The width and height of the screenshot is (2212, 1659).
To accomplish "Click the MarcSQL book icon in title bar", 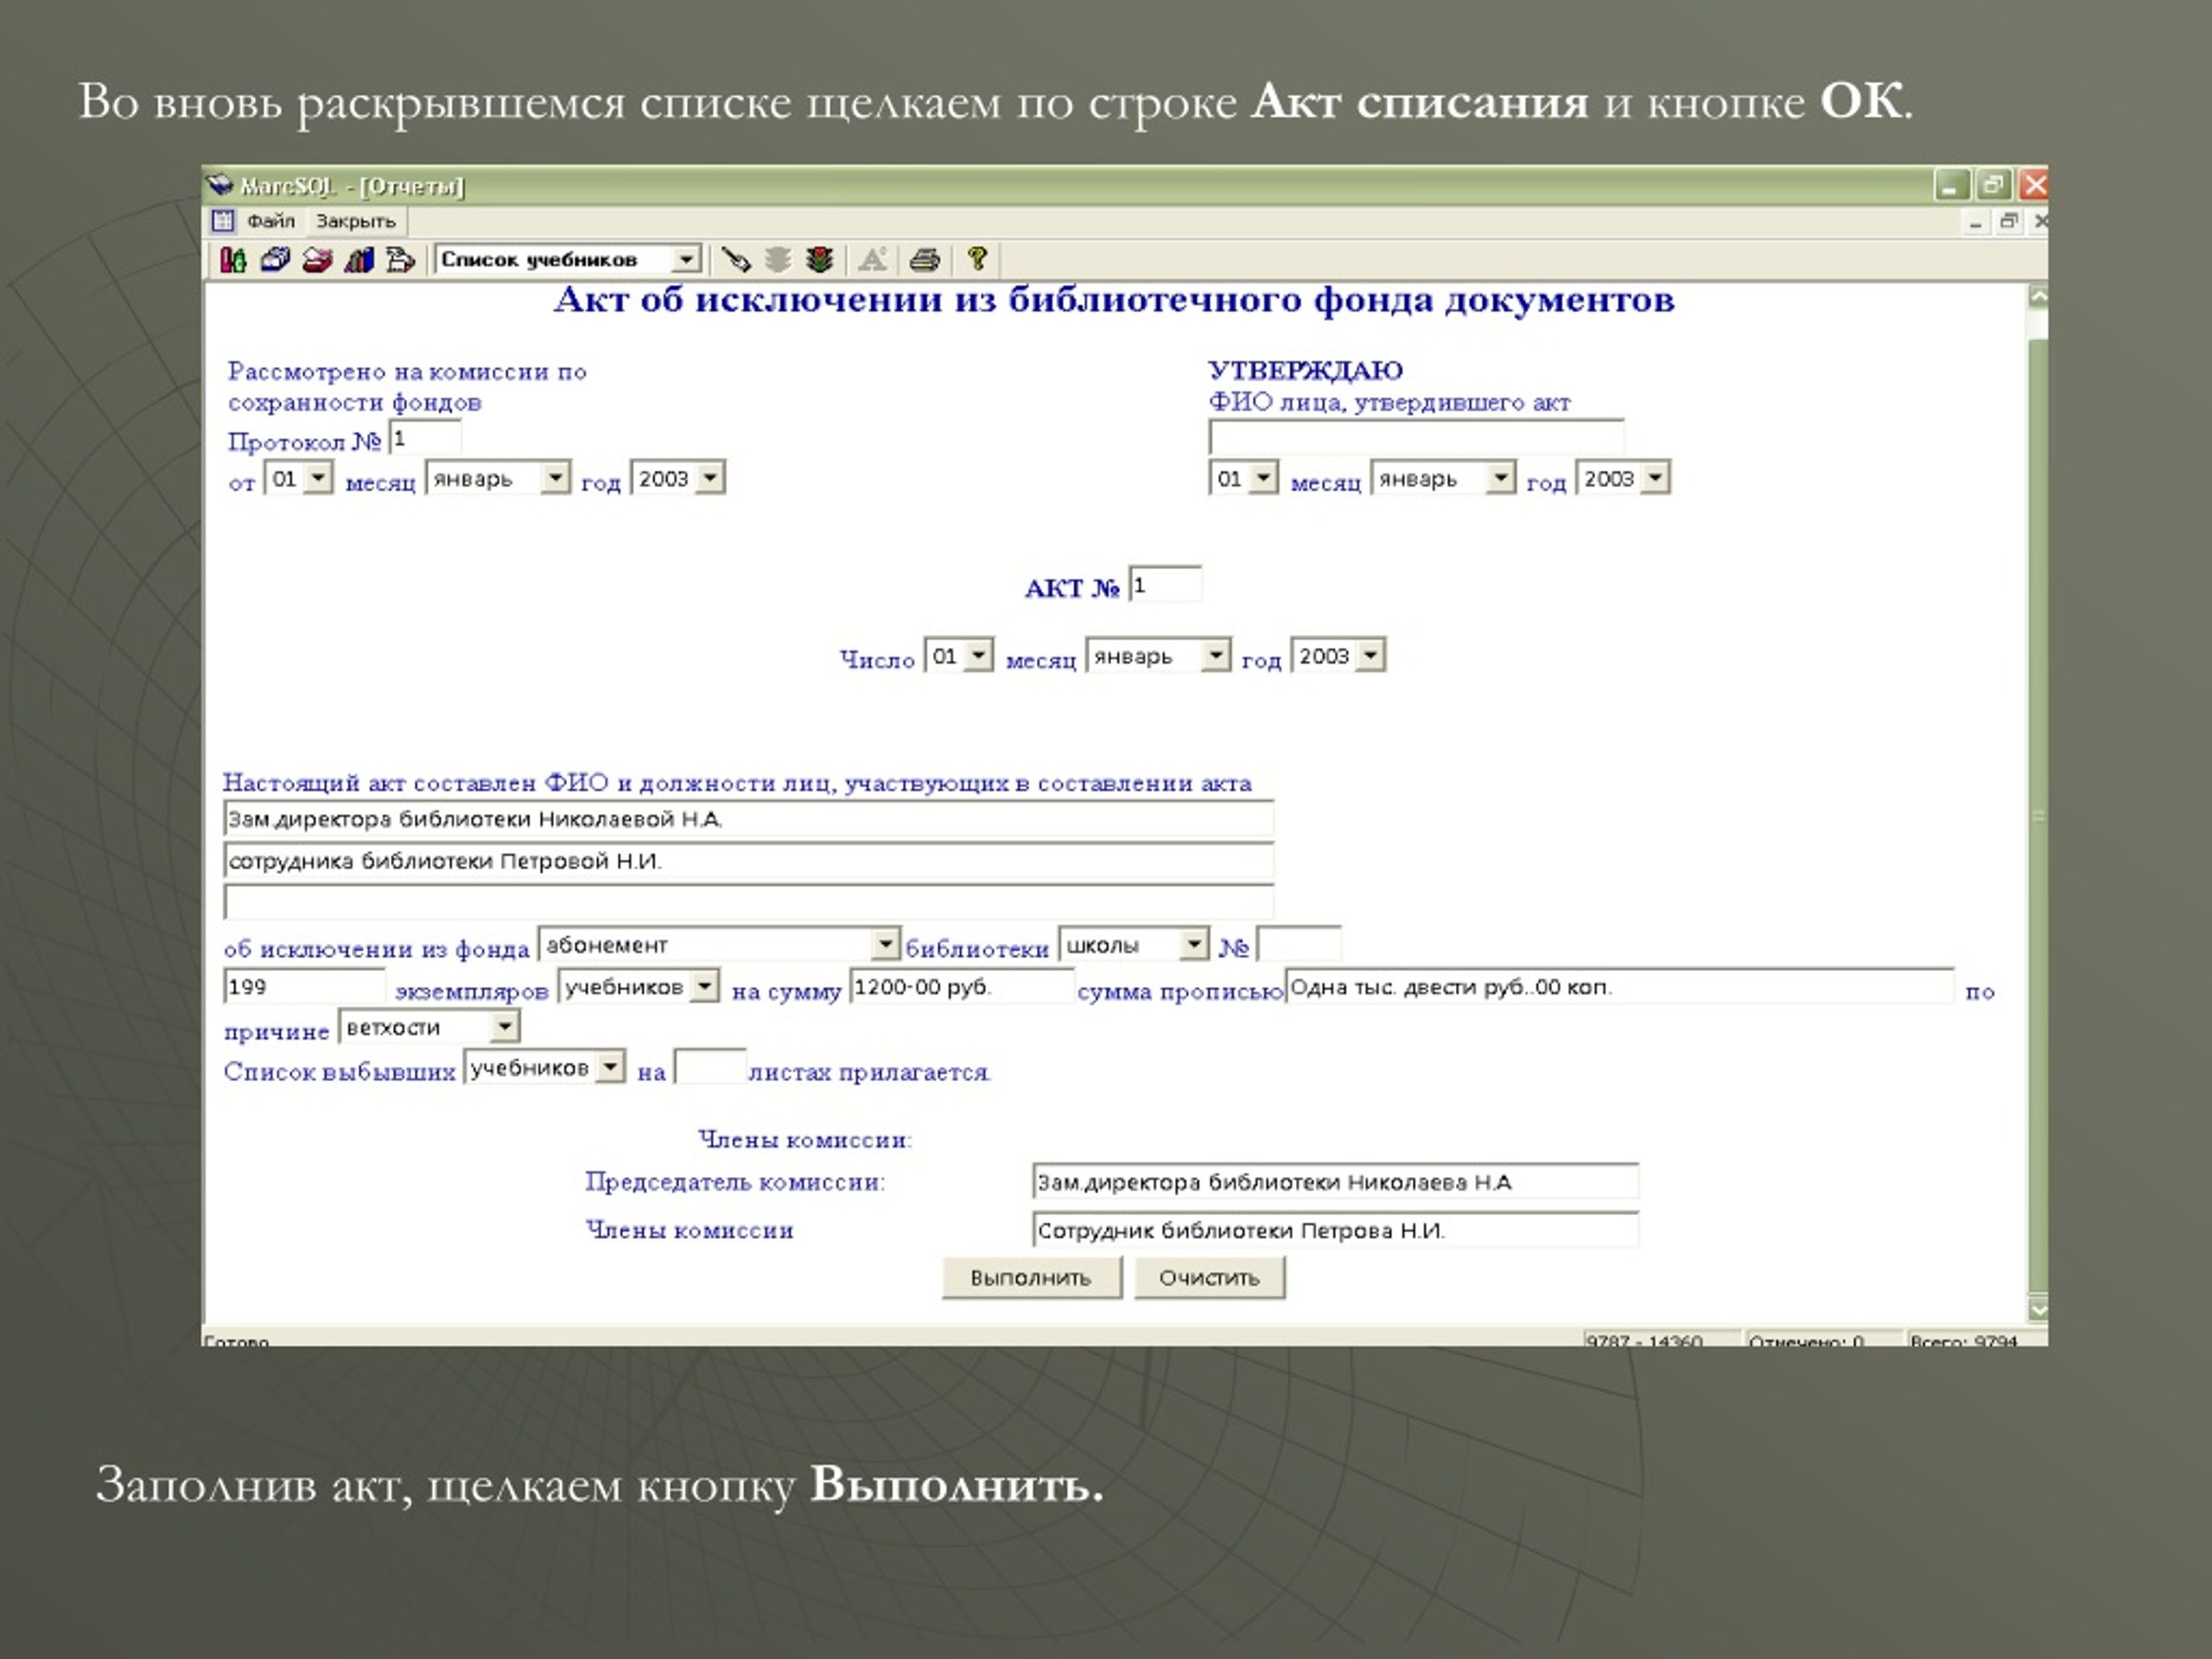I will click(219, 185).
